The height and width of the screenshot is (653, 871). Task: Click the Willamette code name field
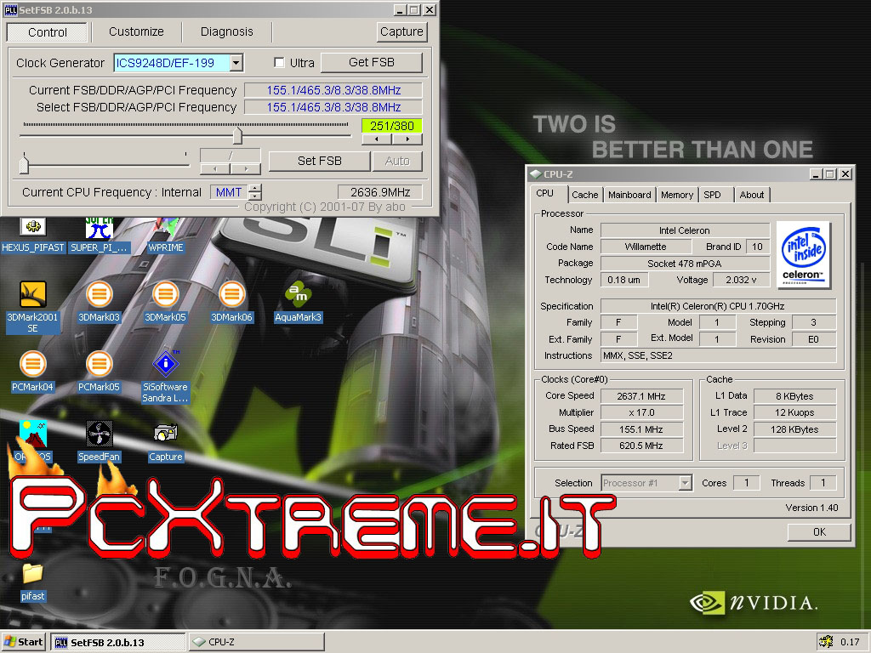pos(646,247)
